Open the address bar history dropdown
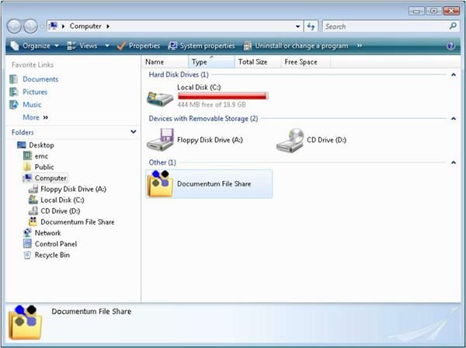This screenshot has width=466, height=348. pos(297,26)
